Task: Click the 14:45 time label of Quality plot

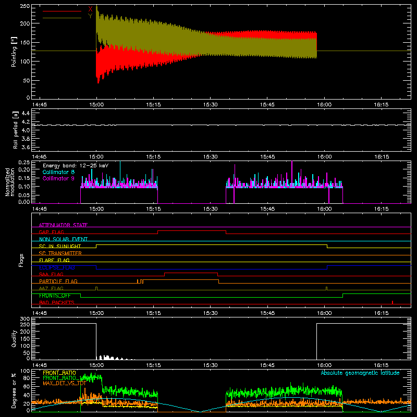Action: coord(40,365)
